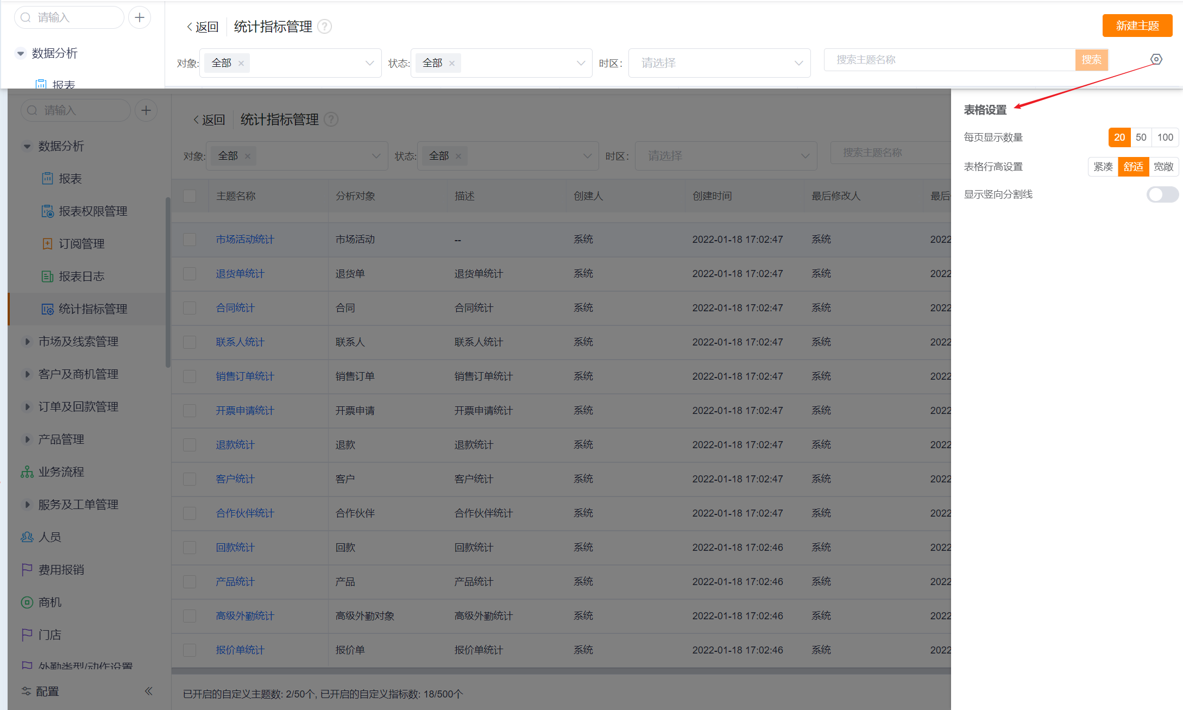Check the 联系人统计 row checkbox

(190, 342)
